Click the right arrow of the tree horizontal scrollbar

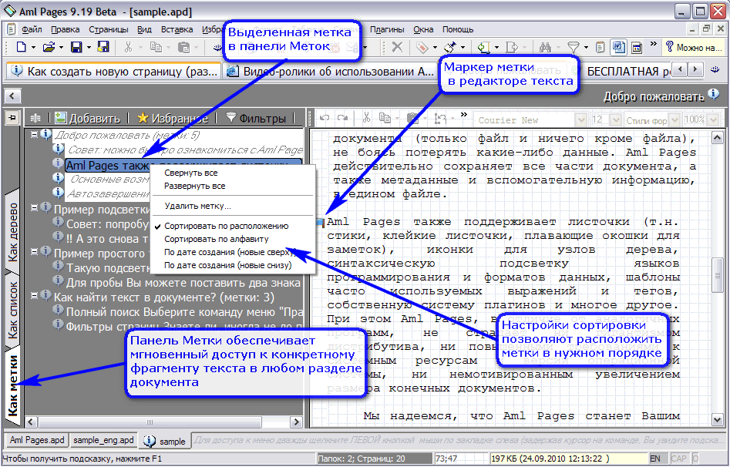click(x=296, y=422)
